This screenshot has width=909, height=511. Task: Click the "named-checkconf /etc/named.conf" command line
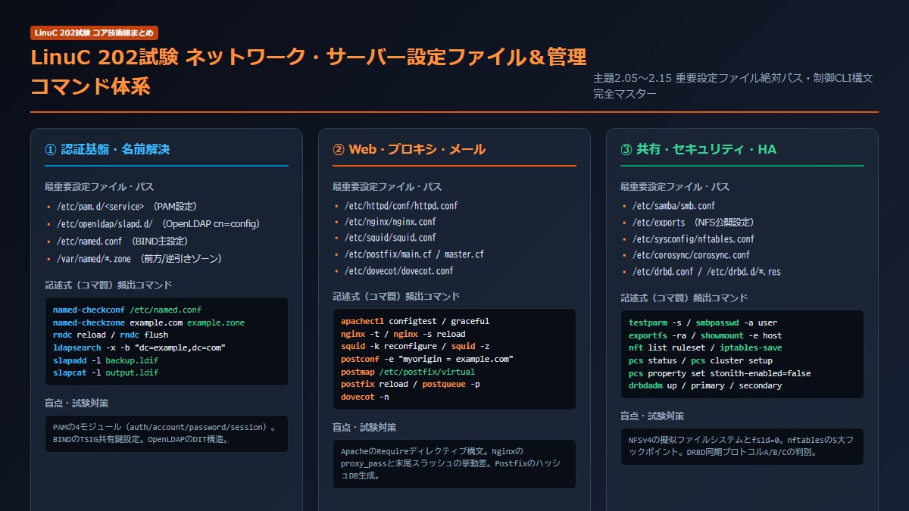[127, 310]
